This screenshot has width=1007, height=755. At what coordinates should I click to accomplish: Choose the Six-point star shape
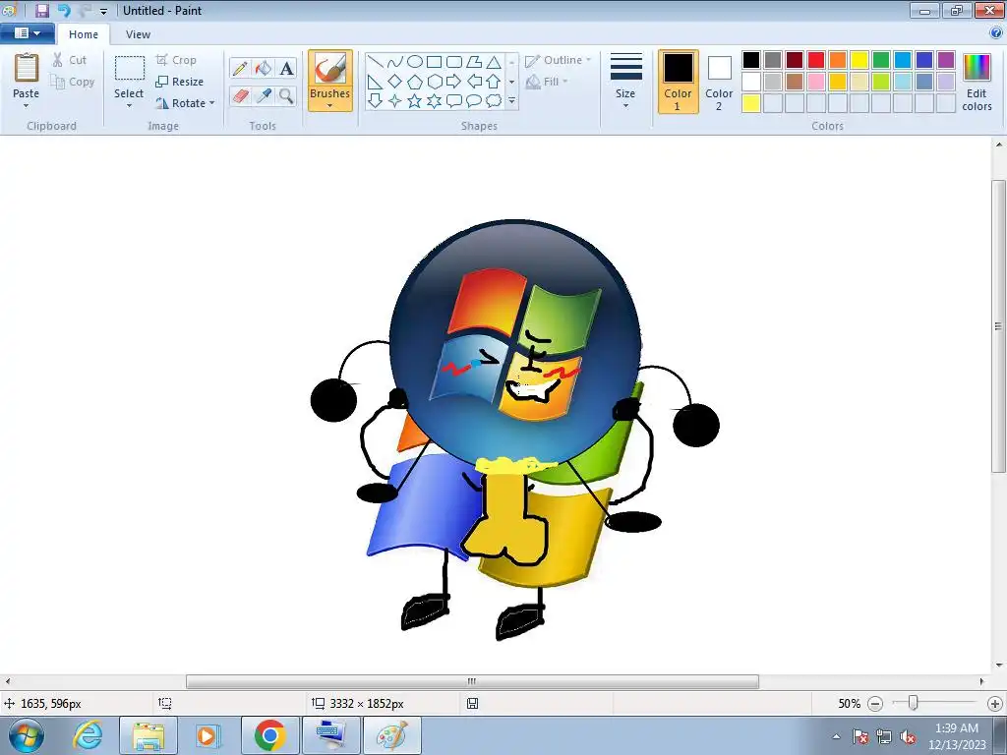[435, 101]
